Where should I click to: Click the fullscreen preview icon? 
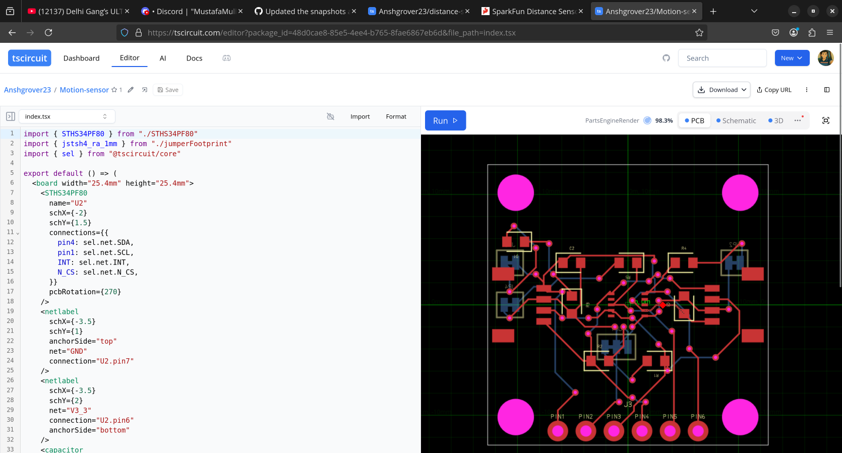pyautogui.click(x=825, y=120)
